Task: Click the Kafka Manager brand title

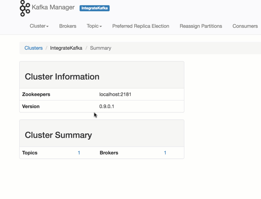Action: [53, 8]
